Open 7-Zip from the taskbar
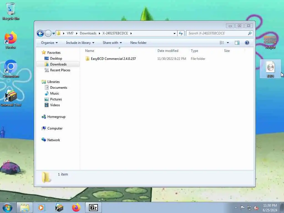The width and height of the screenshot is (284, 213). (x=93, y=207)
